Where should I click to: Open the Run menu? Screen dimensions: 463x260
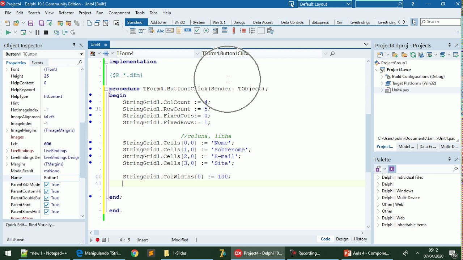coord(100,13)
